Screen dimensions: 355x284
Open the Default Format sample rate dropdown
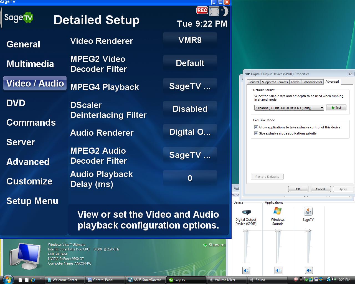(289, 108)
